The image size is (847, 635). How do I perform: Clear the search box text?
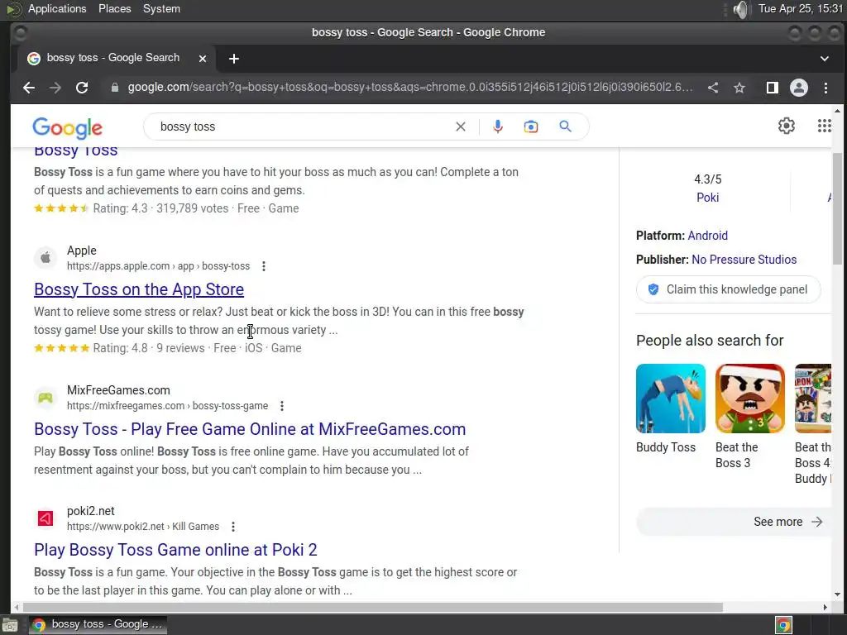click(460, 127)
